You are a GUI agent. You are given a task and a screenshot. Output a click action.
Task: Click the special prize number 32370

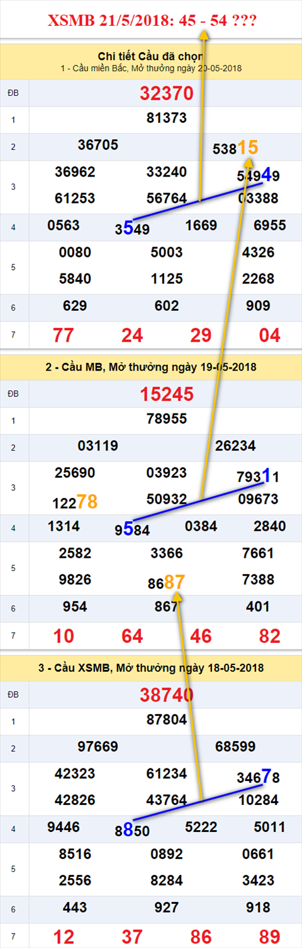(166, 94)
